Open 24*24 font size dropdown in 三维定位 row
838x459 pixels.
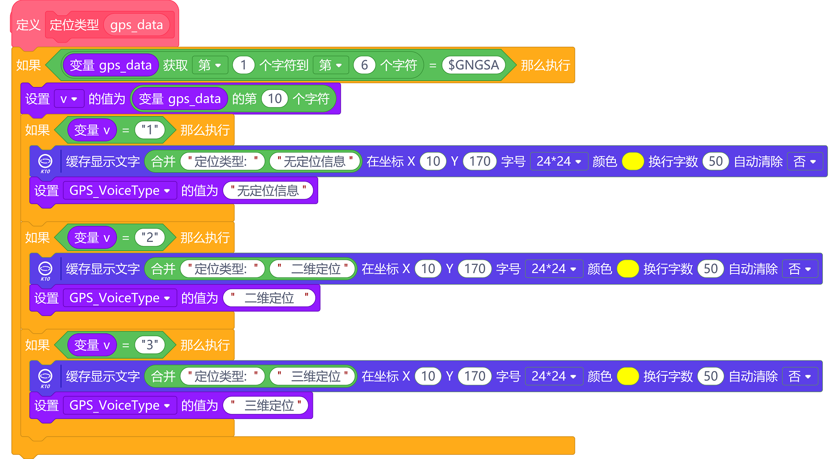click(x=554, y=377)
